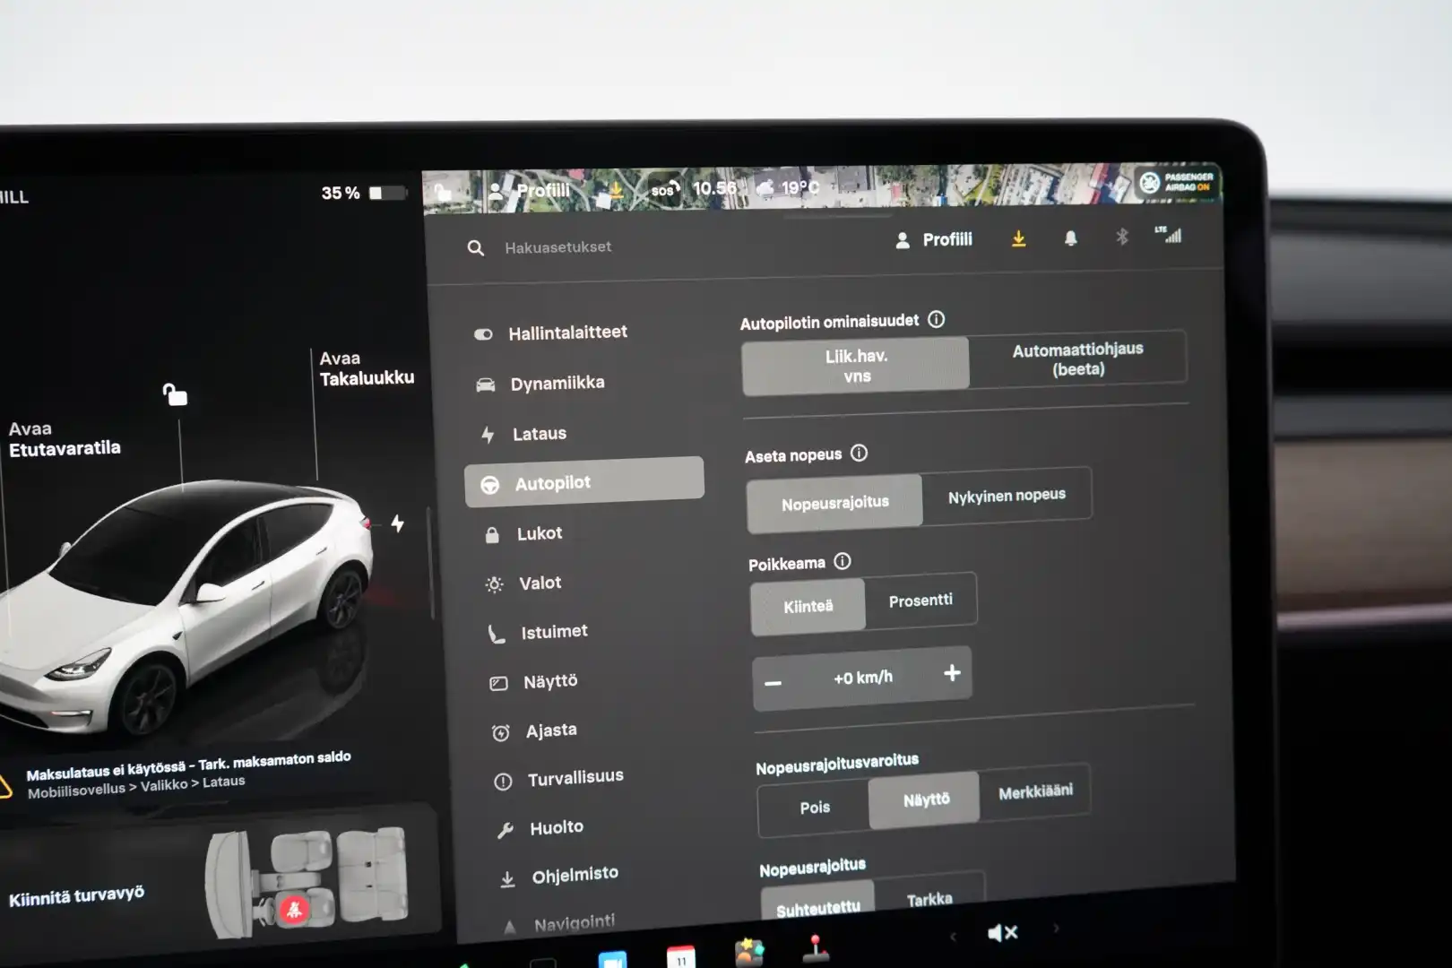Screen dimensions: 1452x968
Task: Click the search magnifier icon
Action: pos(476,248)
